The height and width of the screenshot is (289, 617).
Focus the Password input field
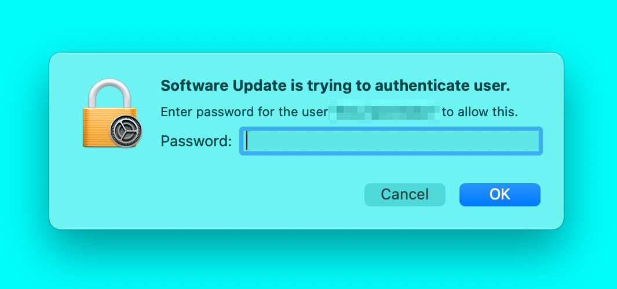tap(391, 141)
